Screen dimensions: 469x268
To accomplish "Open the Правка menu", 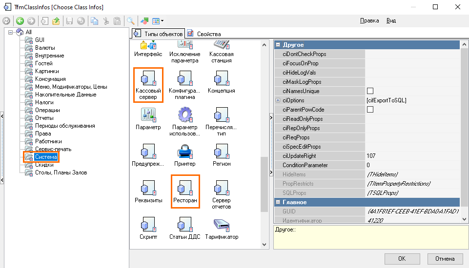I will pos(369,21).
